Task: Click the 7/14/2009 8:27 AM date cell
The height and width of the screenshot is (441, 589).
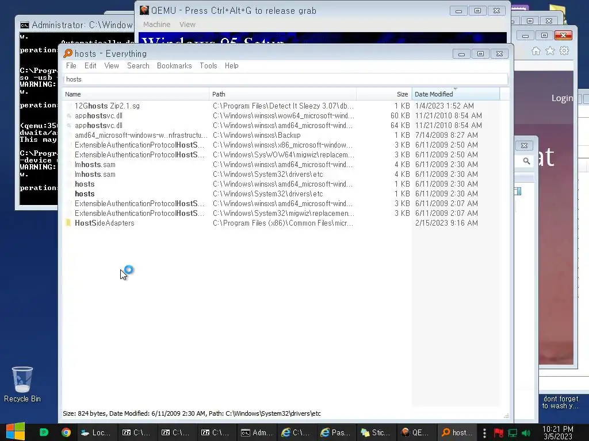Action: pos(446,136)
